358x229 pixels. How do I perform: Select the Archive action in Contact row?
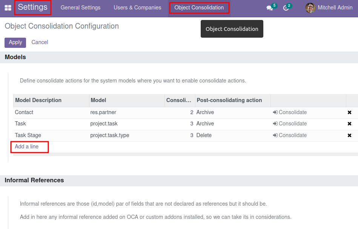tap(205, 112)
